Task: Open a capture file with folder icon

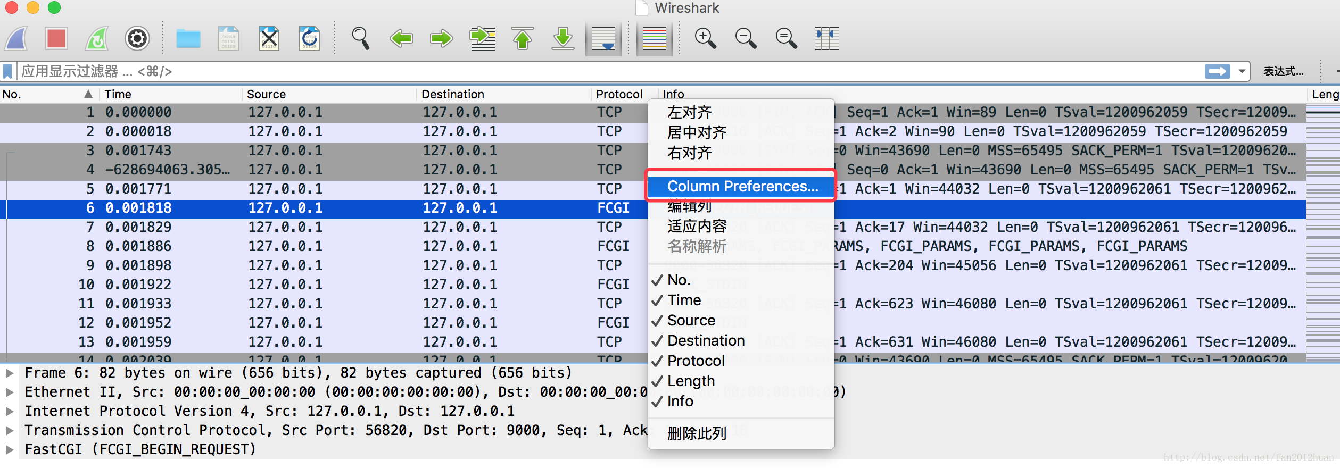Action: (188, 38)
